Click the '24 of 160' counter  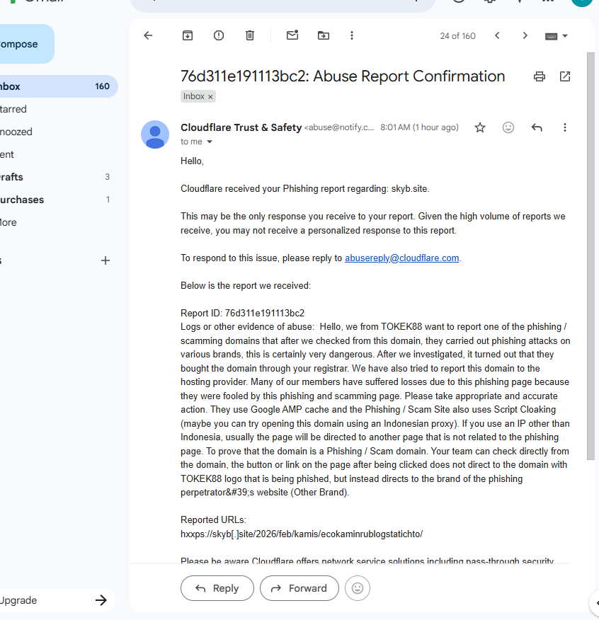coord(458,36)
